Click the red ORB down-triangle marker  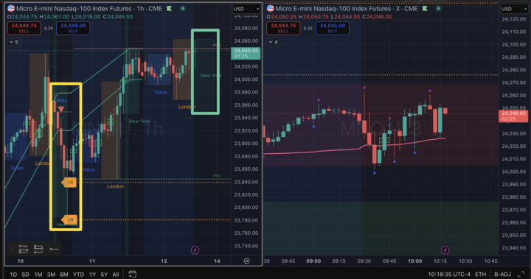[61, 109]
